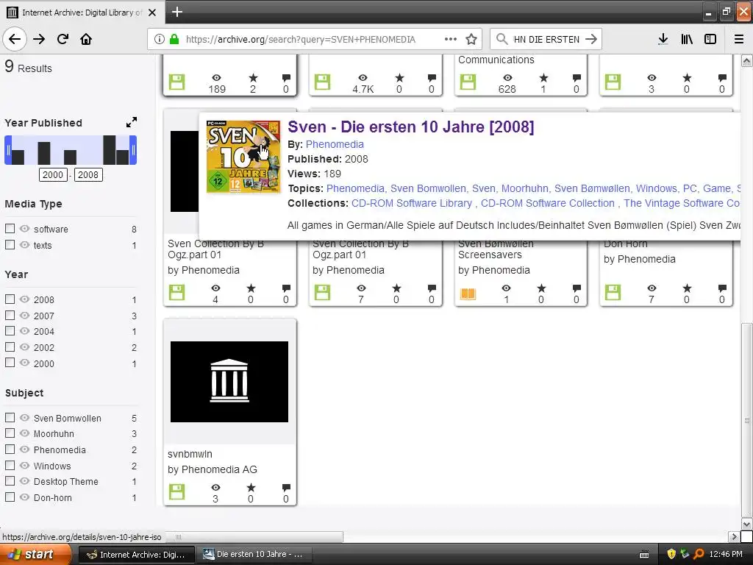This screenshot has height=565, width=753.
Task: Click floppy icon on 4.7K views card
Action: [322, 82]
